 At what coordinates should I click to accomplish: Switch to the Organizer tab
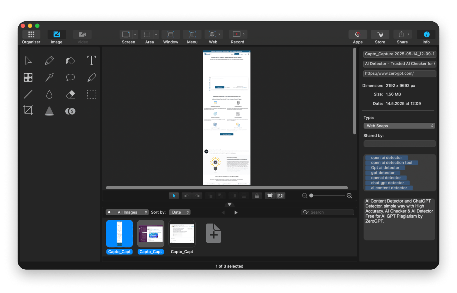coord(31,37)
